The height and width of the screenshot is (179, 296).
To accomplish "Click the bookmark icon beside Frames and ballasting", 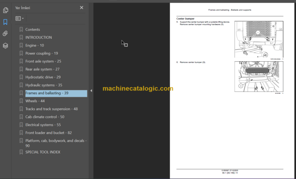I will click(21, 93).
